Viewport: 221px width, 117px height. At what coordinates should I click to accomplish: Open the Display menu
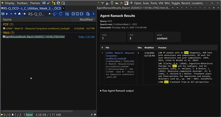10,3
